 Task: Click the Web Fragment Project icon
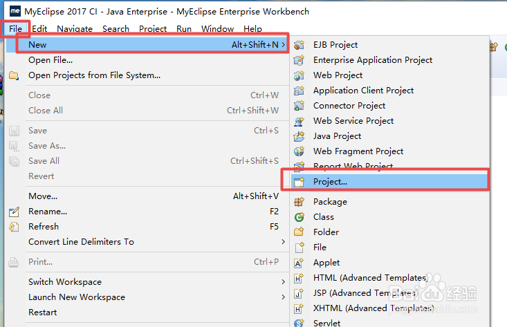299,151
